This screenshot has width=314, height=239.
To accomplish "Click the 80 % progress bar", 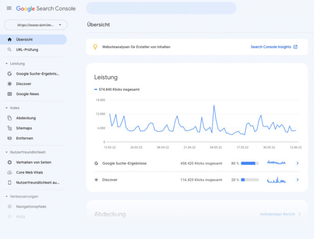I will point(250,163).
